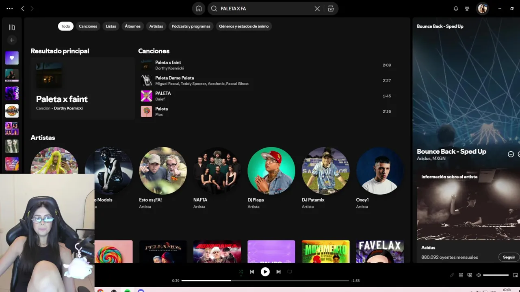Open the artist NAFTA

click(x=217, y=178)
